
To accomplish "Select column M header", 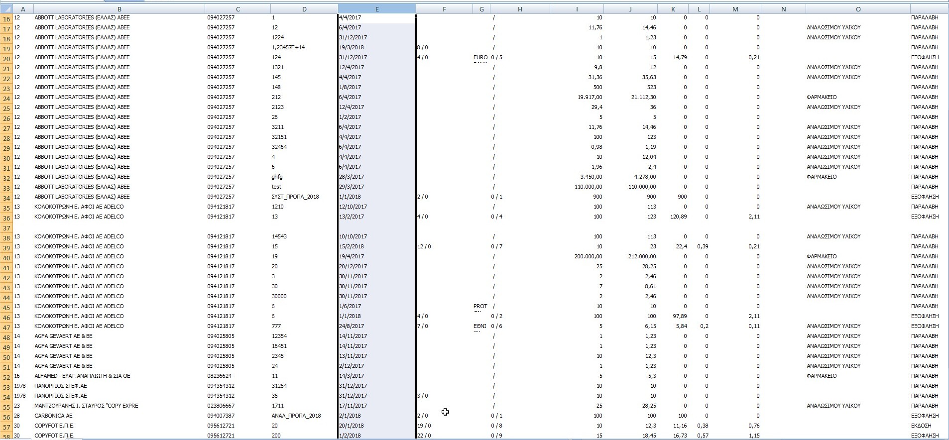I will 735,9.
